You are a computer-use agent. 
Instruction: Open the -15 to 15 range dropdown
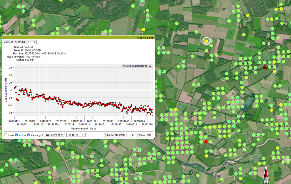click(76, 135)
